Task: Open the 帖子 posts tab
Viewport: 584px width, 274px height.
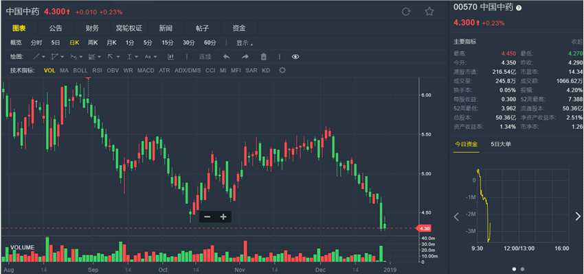Action: [202, 28]
